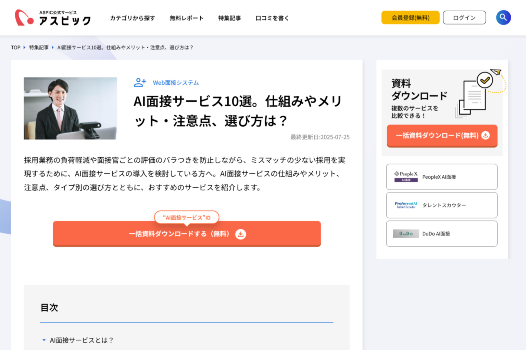This screenshot has width=526, height=350.
Task: Click the PeopleX AI面接 logo
Action: click(405, 177)
